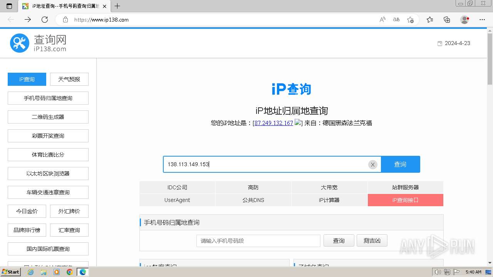This screenshot has width=493, height=277.
Task: Open 手机号码归属地查询 sidebar link
Action: click(48, 98)
